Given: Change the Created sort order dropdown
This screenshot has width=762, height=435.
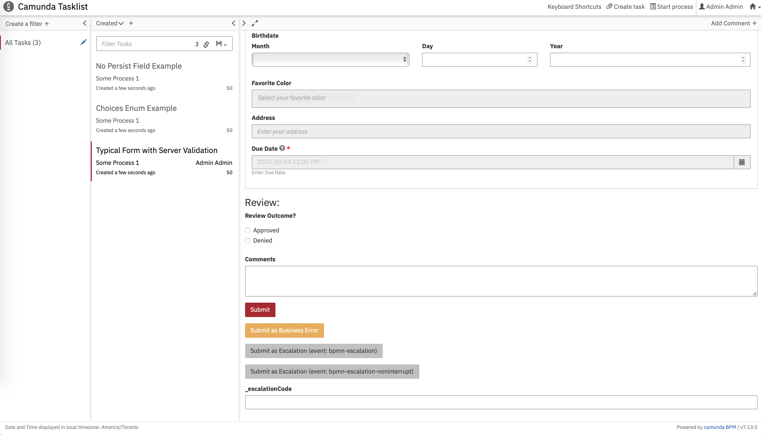Looking at the screenshot, I should coord(109,23).
